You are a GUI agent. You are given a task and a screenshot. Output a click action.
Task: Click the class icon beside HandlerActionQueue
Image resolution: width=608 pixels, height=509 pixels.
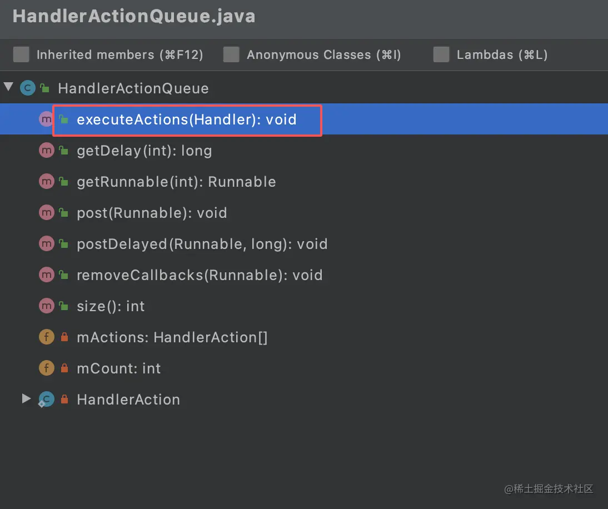pos(27,88)
